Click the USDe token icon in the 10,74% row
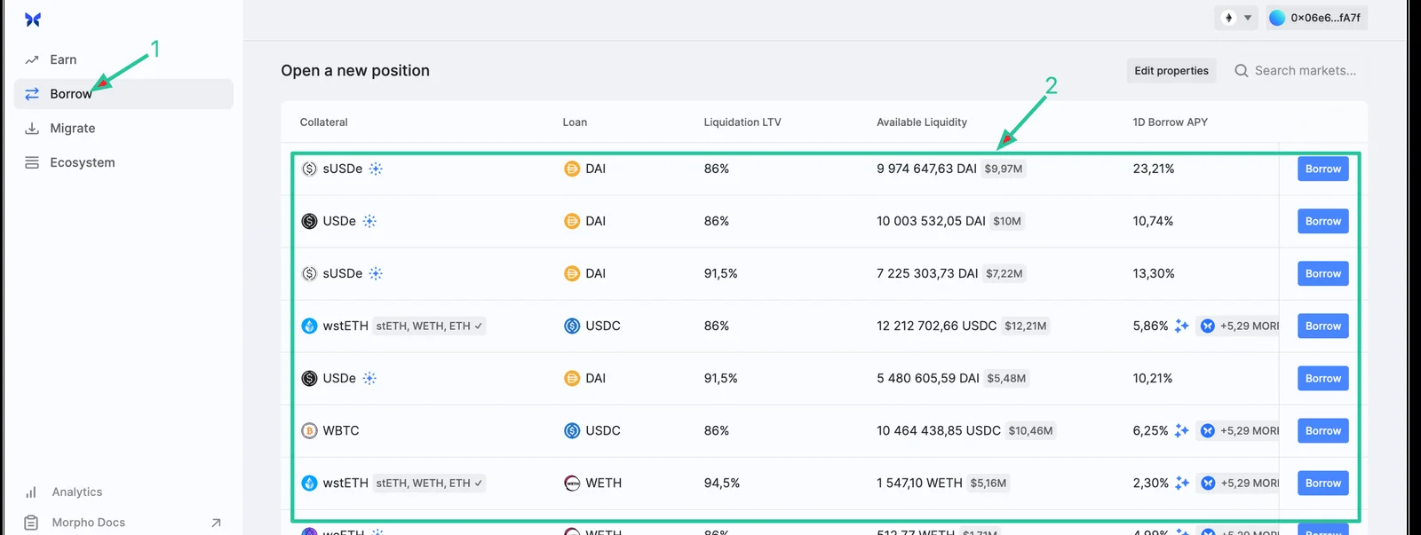Screen dimensions: 1421x535 [309, 221]
